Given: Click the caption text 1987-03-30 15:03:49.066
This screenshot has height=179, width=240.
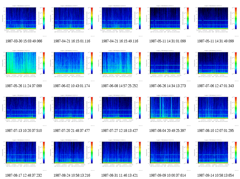Looking at the screenshot, I should tap(24, 41).
